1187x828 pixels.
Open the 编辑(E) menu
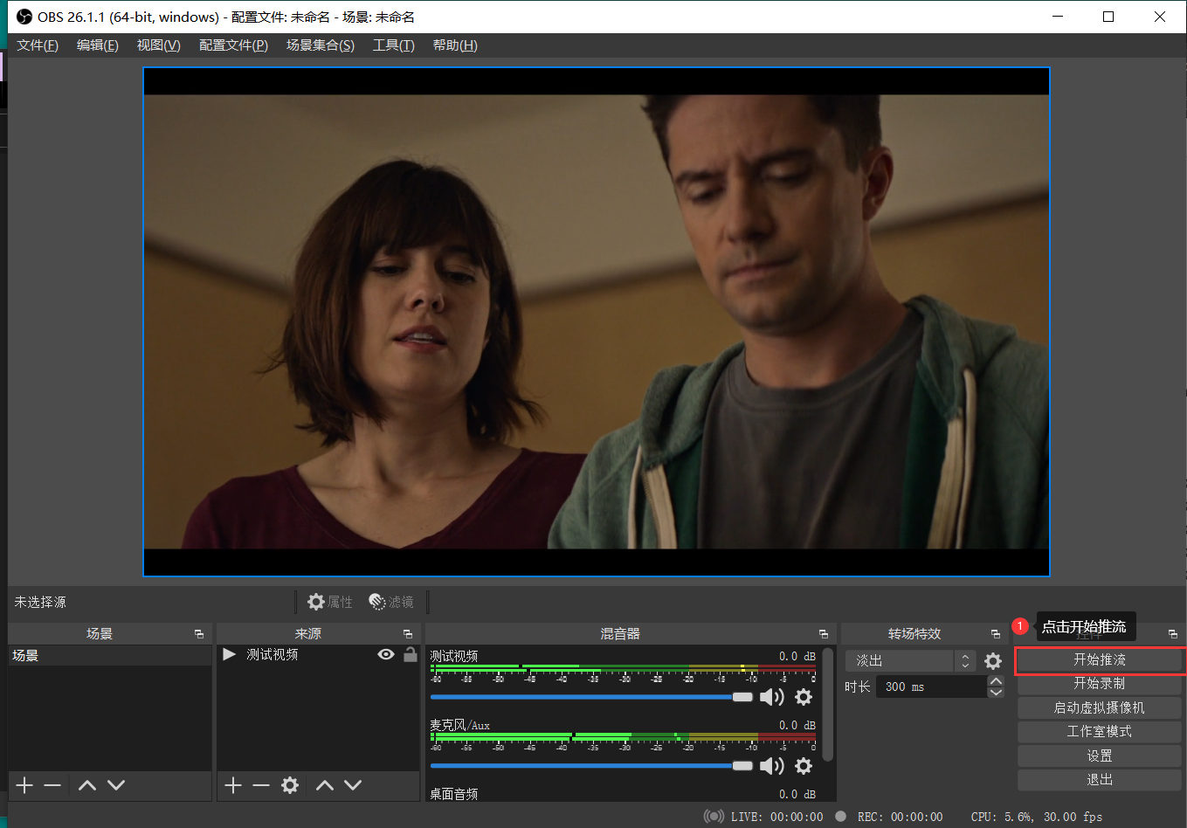98,45
